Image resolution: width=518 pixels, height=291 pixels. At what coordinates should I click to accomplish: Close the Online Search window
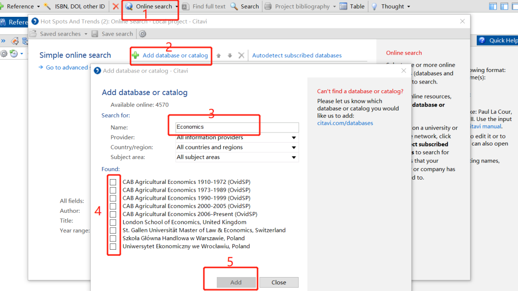pyautogui.click(x=462, y=21)
